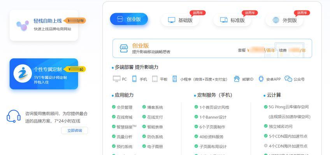
Task: Click the 熊掌ID paw icon
Action: [x=237, y=79]
